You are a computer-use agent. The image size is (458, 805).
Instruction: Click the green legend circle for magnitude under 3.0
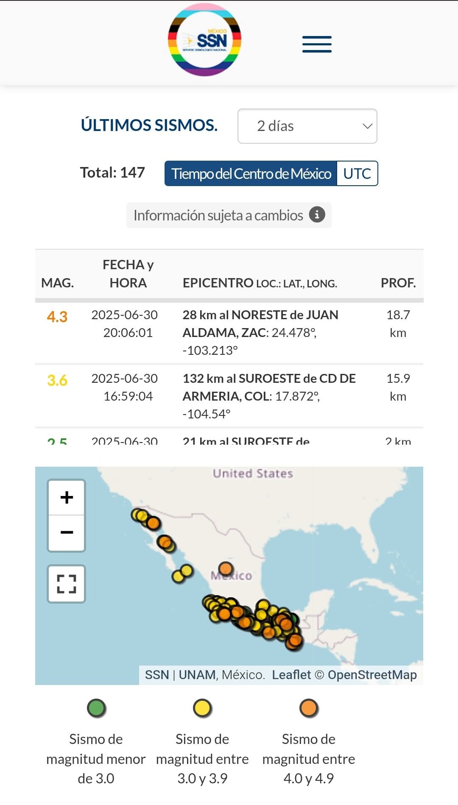pyautogui.click(x=96, y=708)
